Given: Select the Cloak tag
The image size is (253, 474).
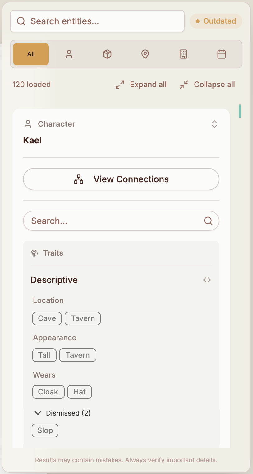Looking at the screenshot, I should (x=48, y=392).
